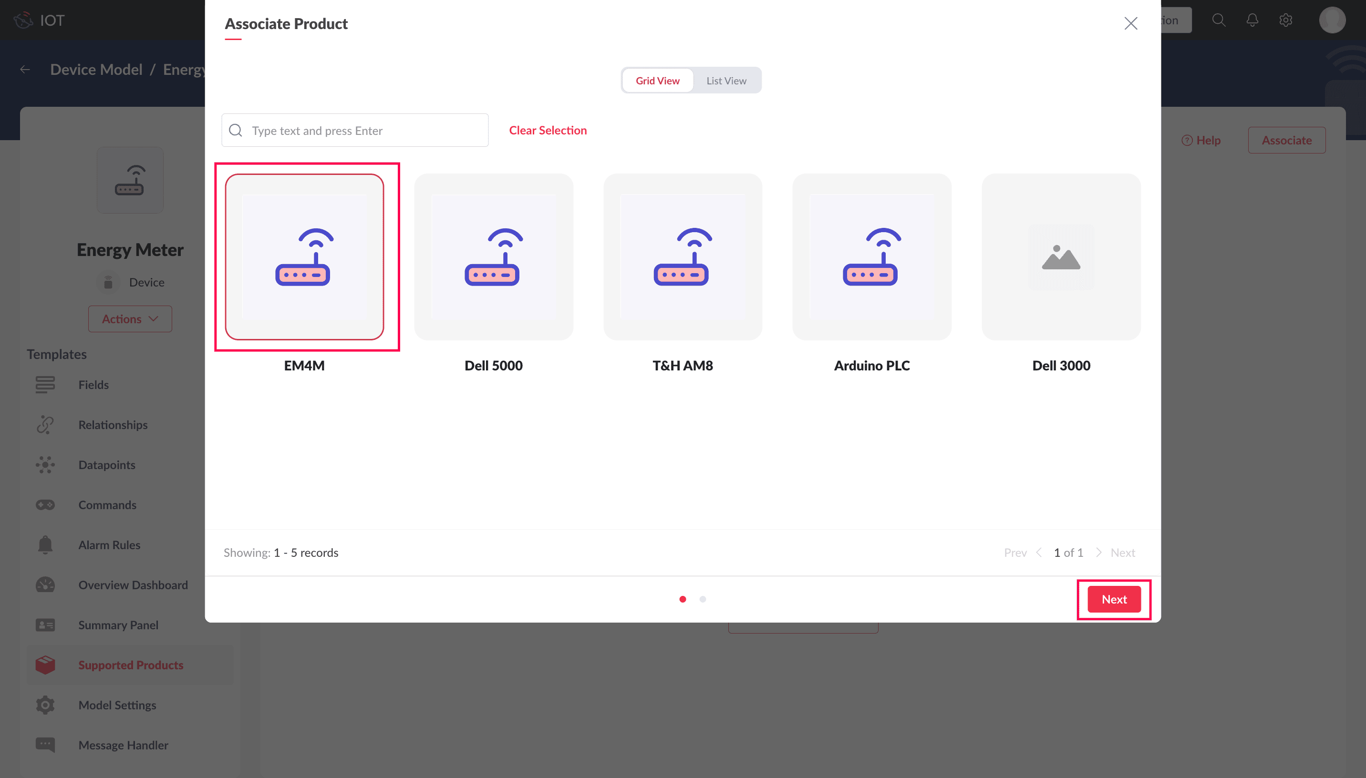Choose the T&H AM8 product icon

click(x=682, y=257)
